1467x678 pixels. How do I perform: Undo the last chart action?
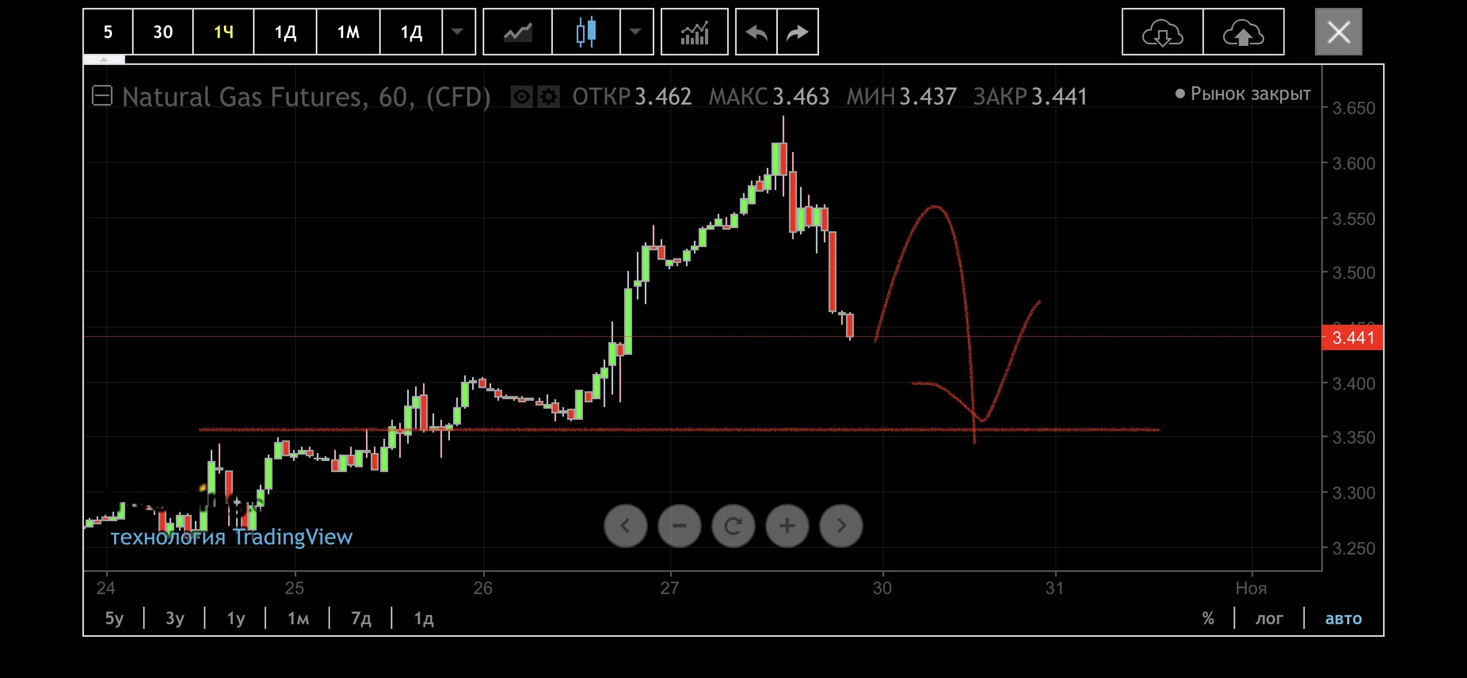click(756, 32)
